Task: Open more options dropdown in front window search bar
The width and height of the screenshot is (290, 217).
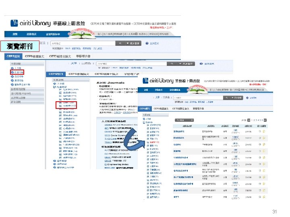Action: 236,98
